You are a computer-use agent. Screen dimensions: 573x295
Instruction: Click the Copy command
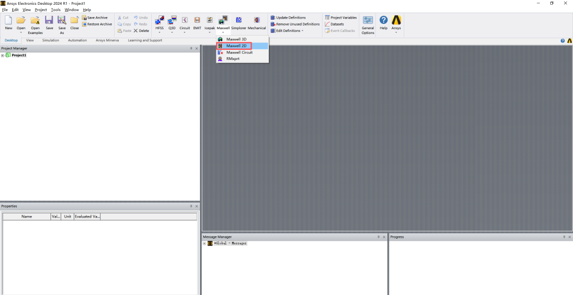pyautogui.click(x=124, y=24)
